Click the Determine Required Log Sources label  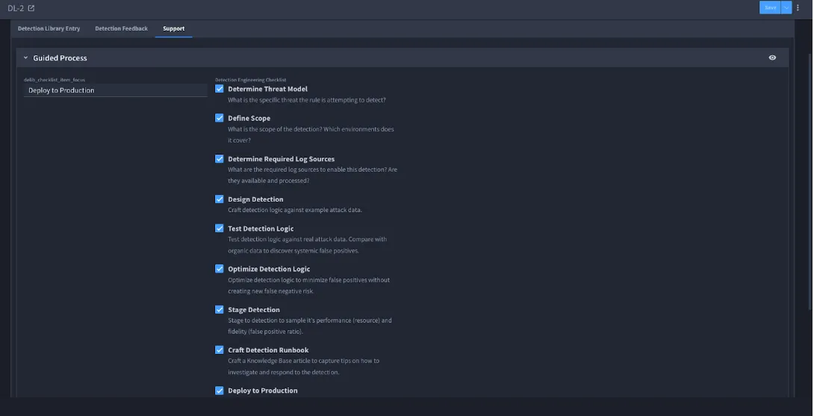pyautogui.click(x=282, y=159)
